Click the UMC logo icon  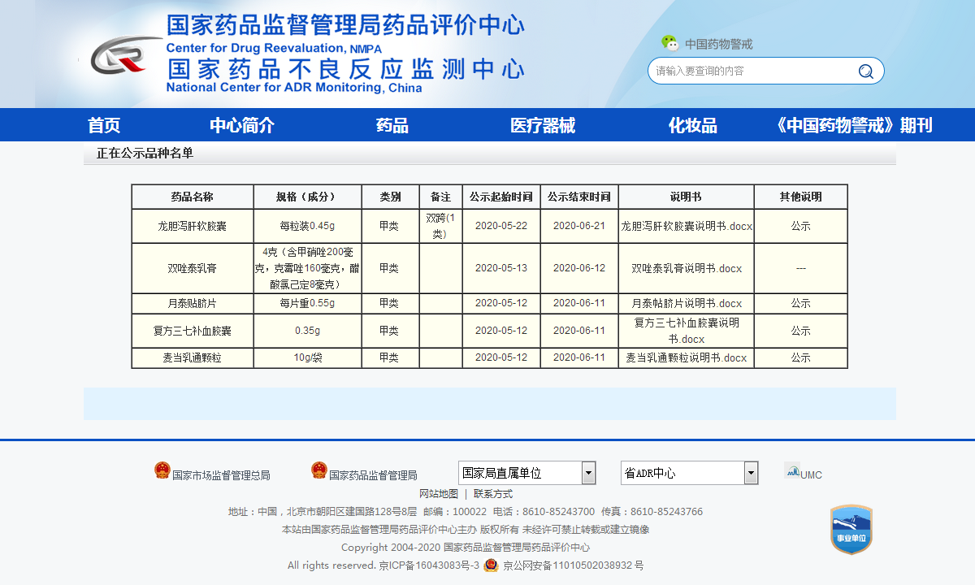[x=792, y=470]
